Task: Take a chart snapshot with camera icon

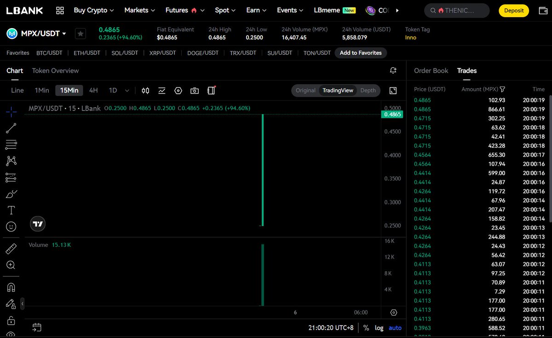Action: [x=195, y=90]
